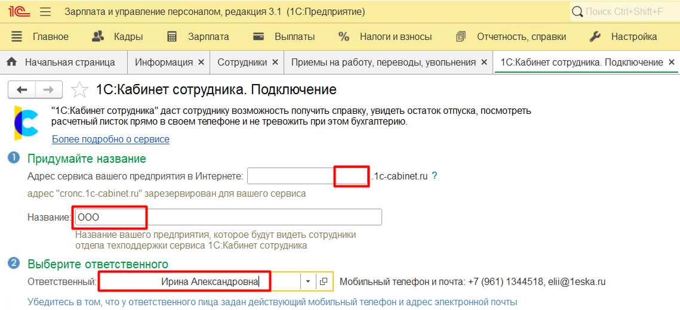Expand the Ответственный dropdown arrow
Image resolution: width=680 pixels, height=310 pixels.
click(308, 282)
